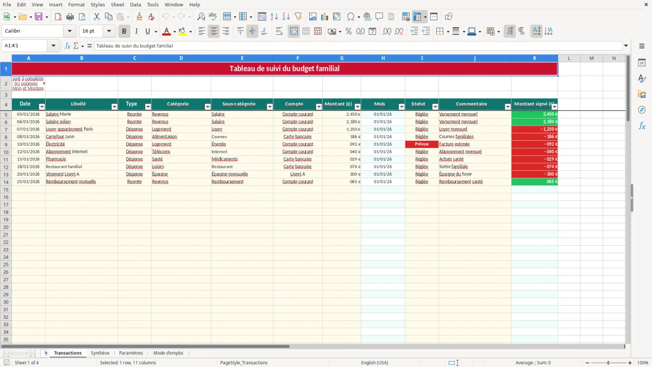
Task: Expand the Name Box dropdown arrow
Action: click(x=53, y=46)
